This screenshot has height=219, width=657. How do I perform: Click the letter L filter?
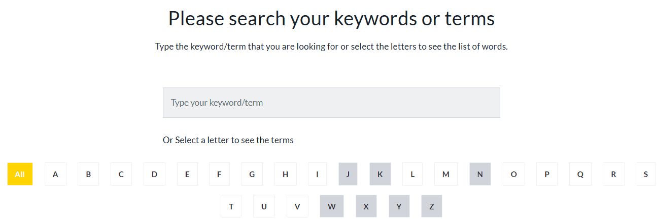(x=412, y=174)
